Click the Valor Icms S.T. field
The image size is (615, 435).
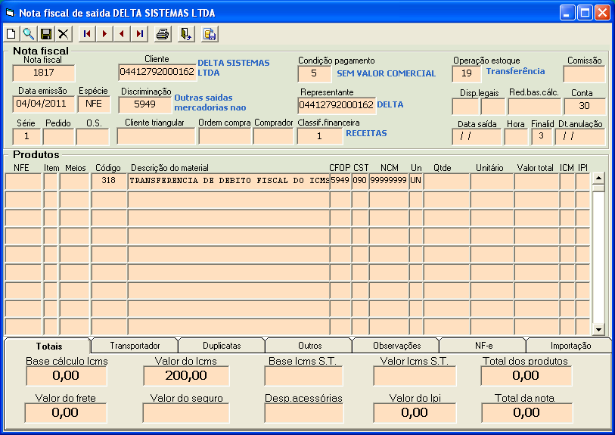(x=415, y=376)
